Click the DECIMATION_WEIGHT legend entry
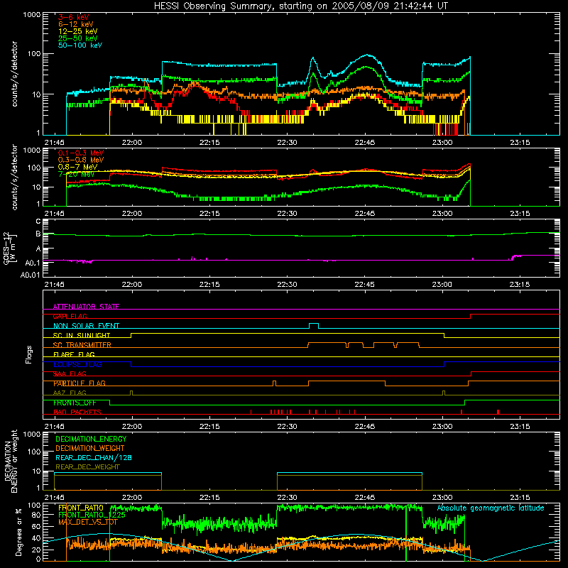 pyautogui.click(x=90, y=448)
